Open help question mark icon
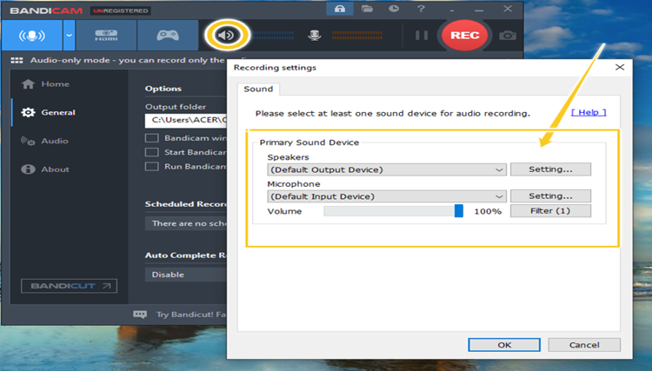652x371 pixels. click(x=421, y=9)
